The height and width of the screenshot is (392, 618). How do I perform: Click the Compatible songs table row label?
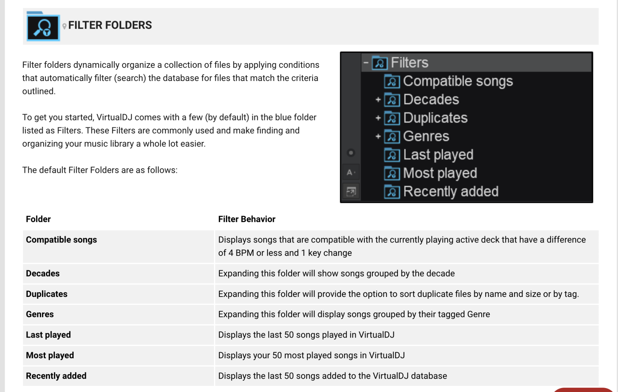point(61,240)
